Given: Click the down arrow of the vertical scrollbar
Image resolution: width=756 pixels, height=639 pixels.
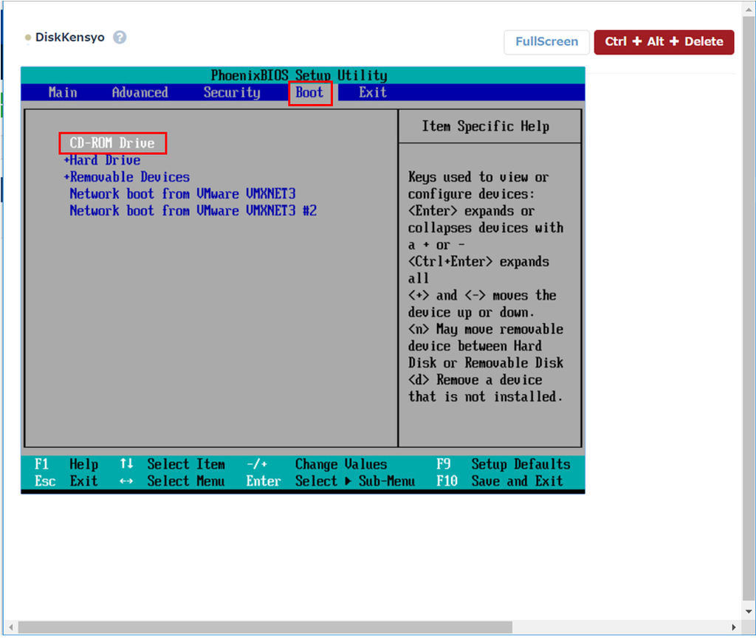Looking at the screenshot, I should (749, 613).
